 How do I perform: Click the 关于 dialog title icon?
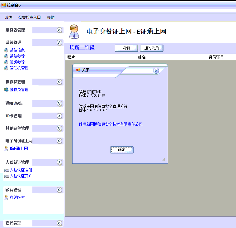pyautogui.click(x=78, y=70)
